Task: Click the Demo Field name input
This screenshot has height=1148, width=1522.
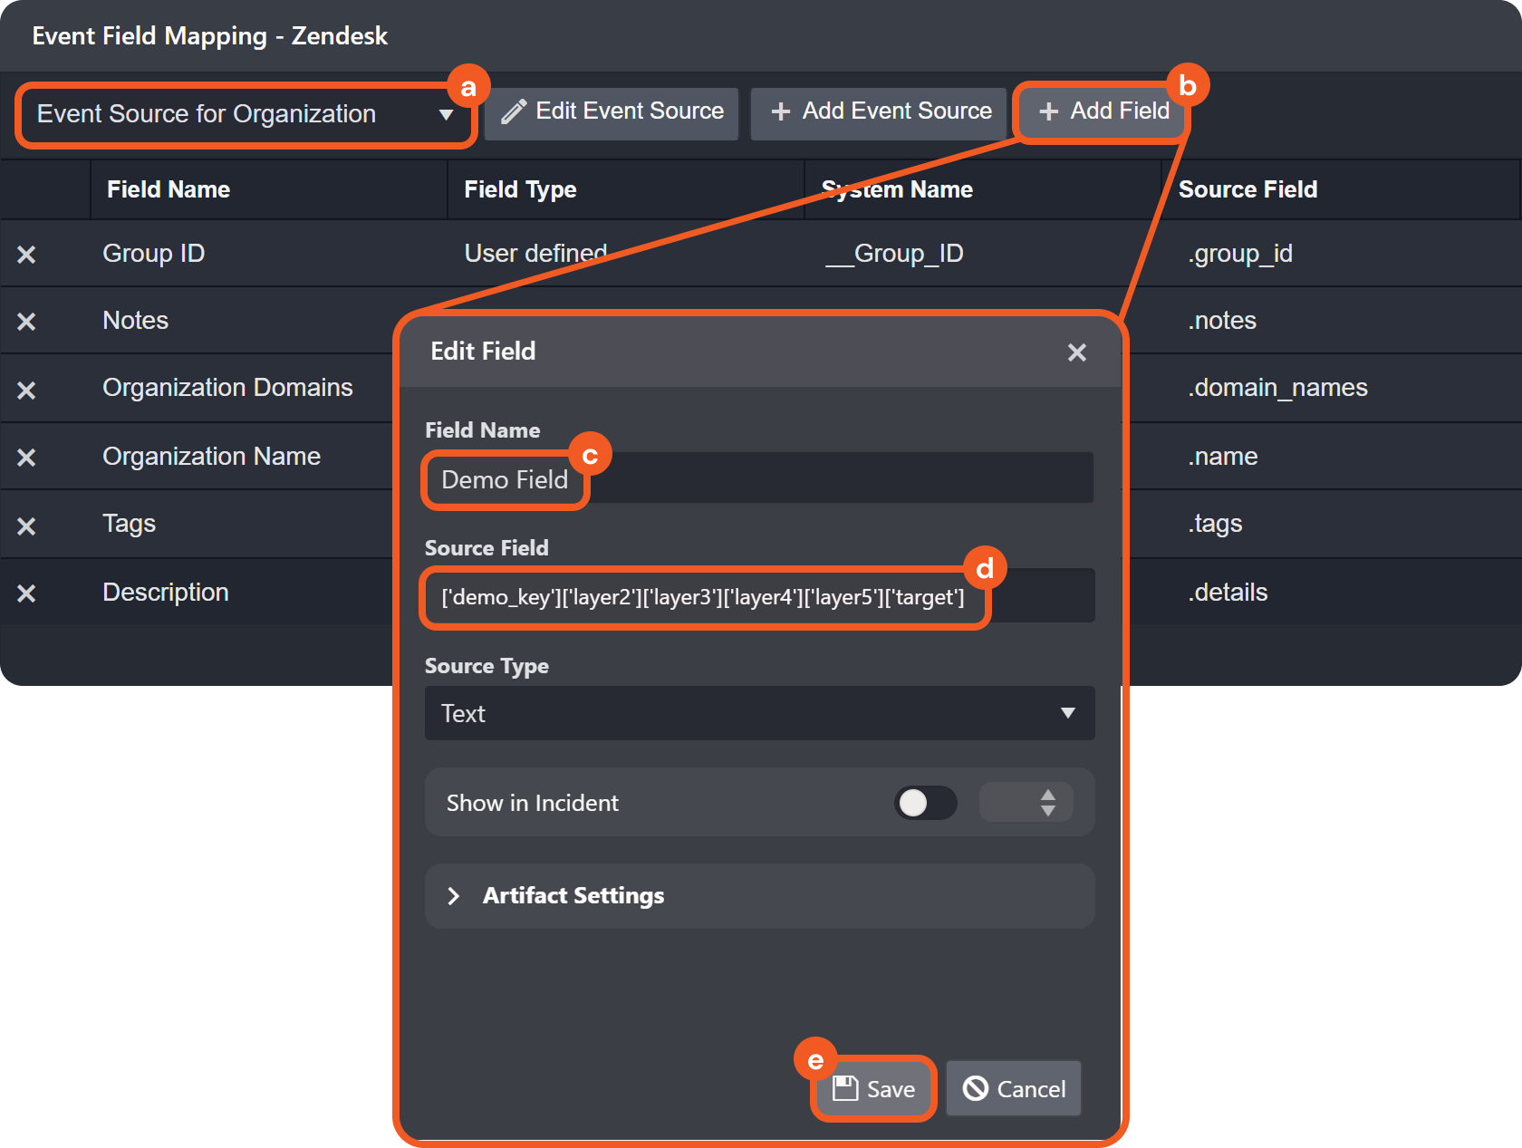Action: 757,479
